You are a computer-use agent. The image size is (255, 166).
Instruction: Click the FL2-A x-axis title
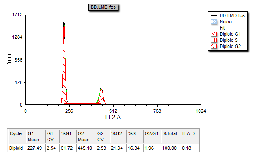click(x=113, y=117)
